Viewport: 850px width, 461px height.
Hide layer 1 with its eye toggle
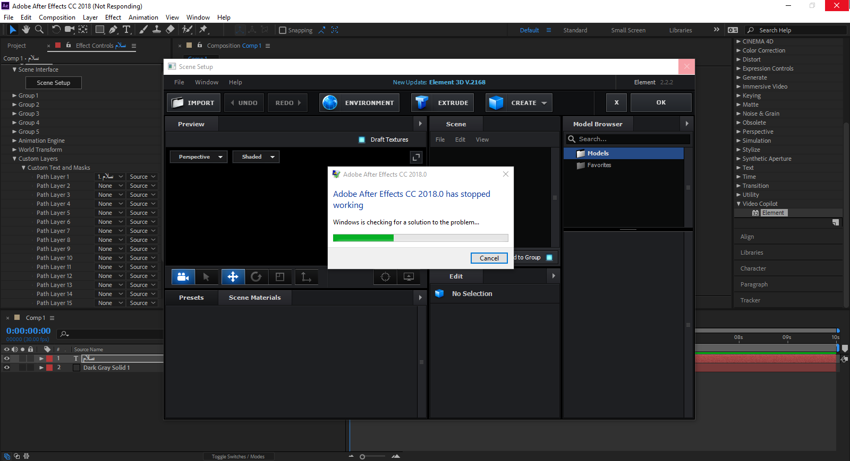point(7,359)
